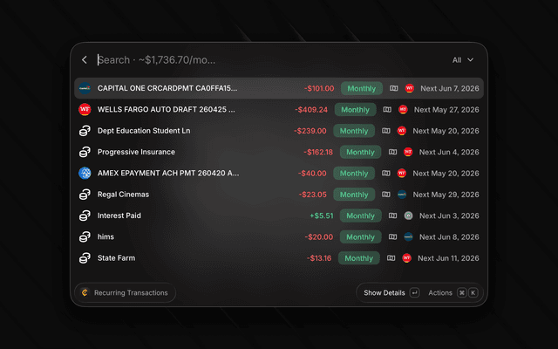Viewport: 558px width, 349px height.
Task: Click the coins icon beside Progressive Insurance
Action: [85, 152]
